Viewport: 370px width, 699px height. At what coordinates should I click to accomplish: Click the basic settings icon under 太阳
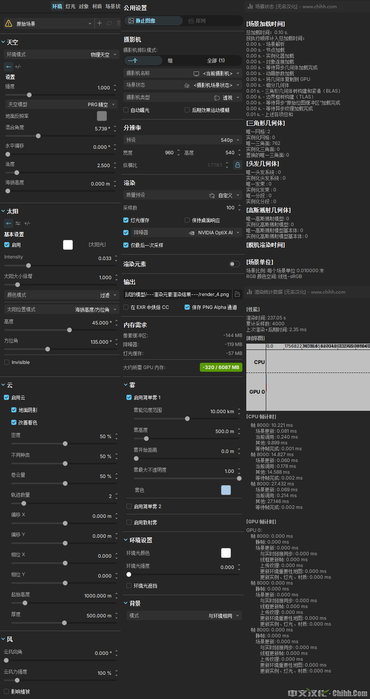click(9, 223)
